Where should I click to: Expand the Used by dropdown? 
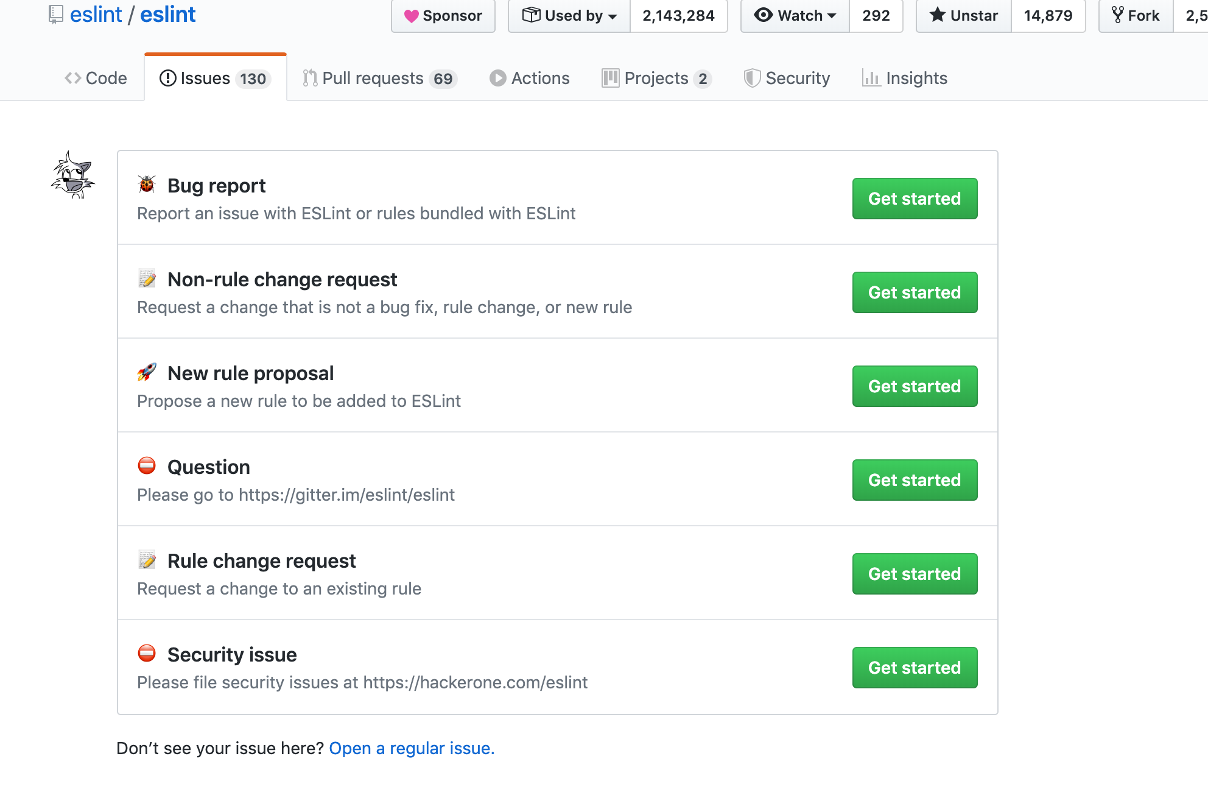[569, 15]
